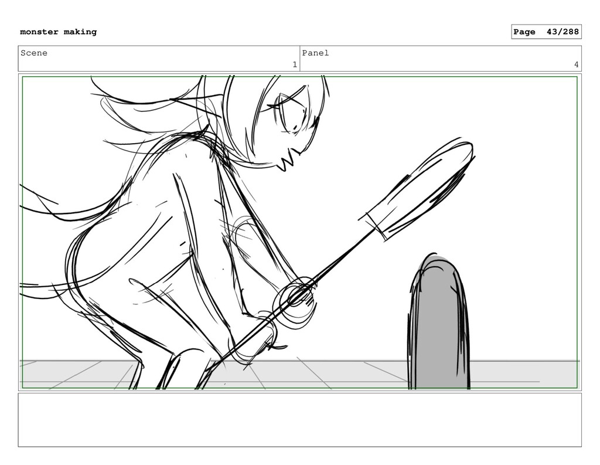The height and width of the screenshot is (465, 600).
Task: Click the 'Page 43/288' page indicator box
Action: point(546,32)
